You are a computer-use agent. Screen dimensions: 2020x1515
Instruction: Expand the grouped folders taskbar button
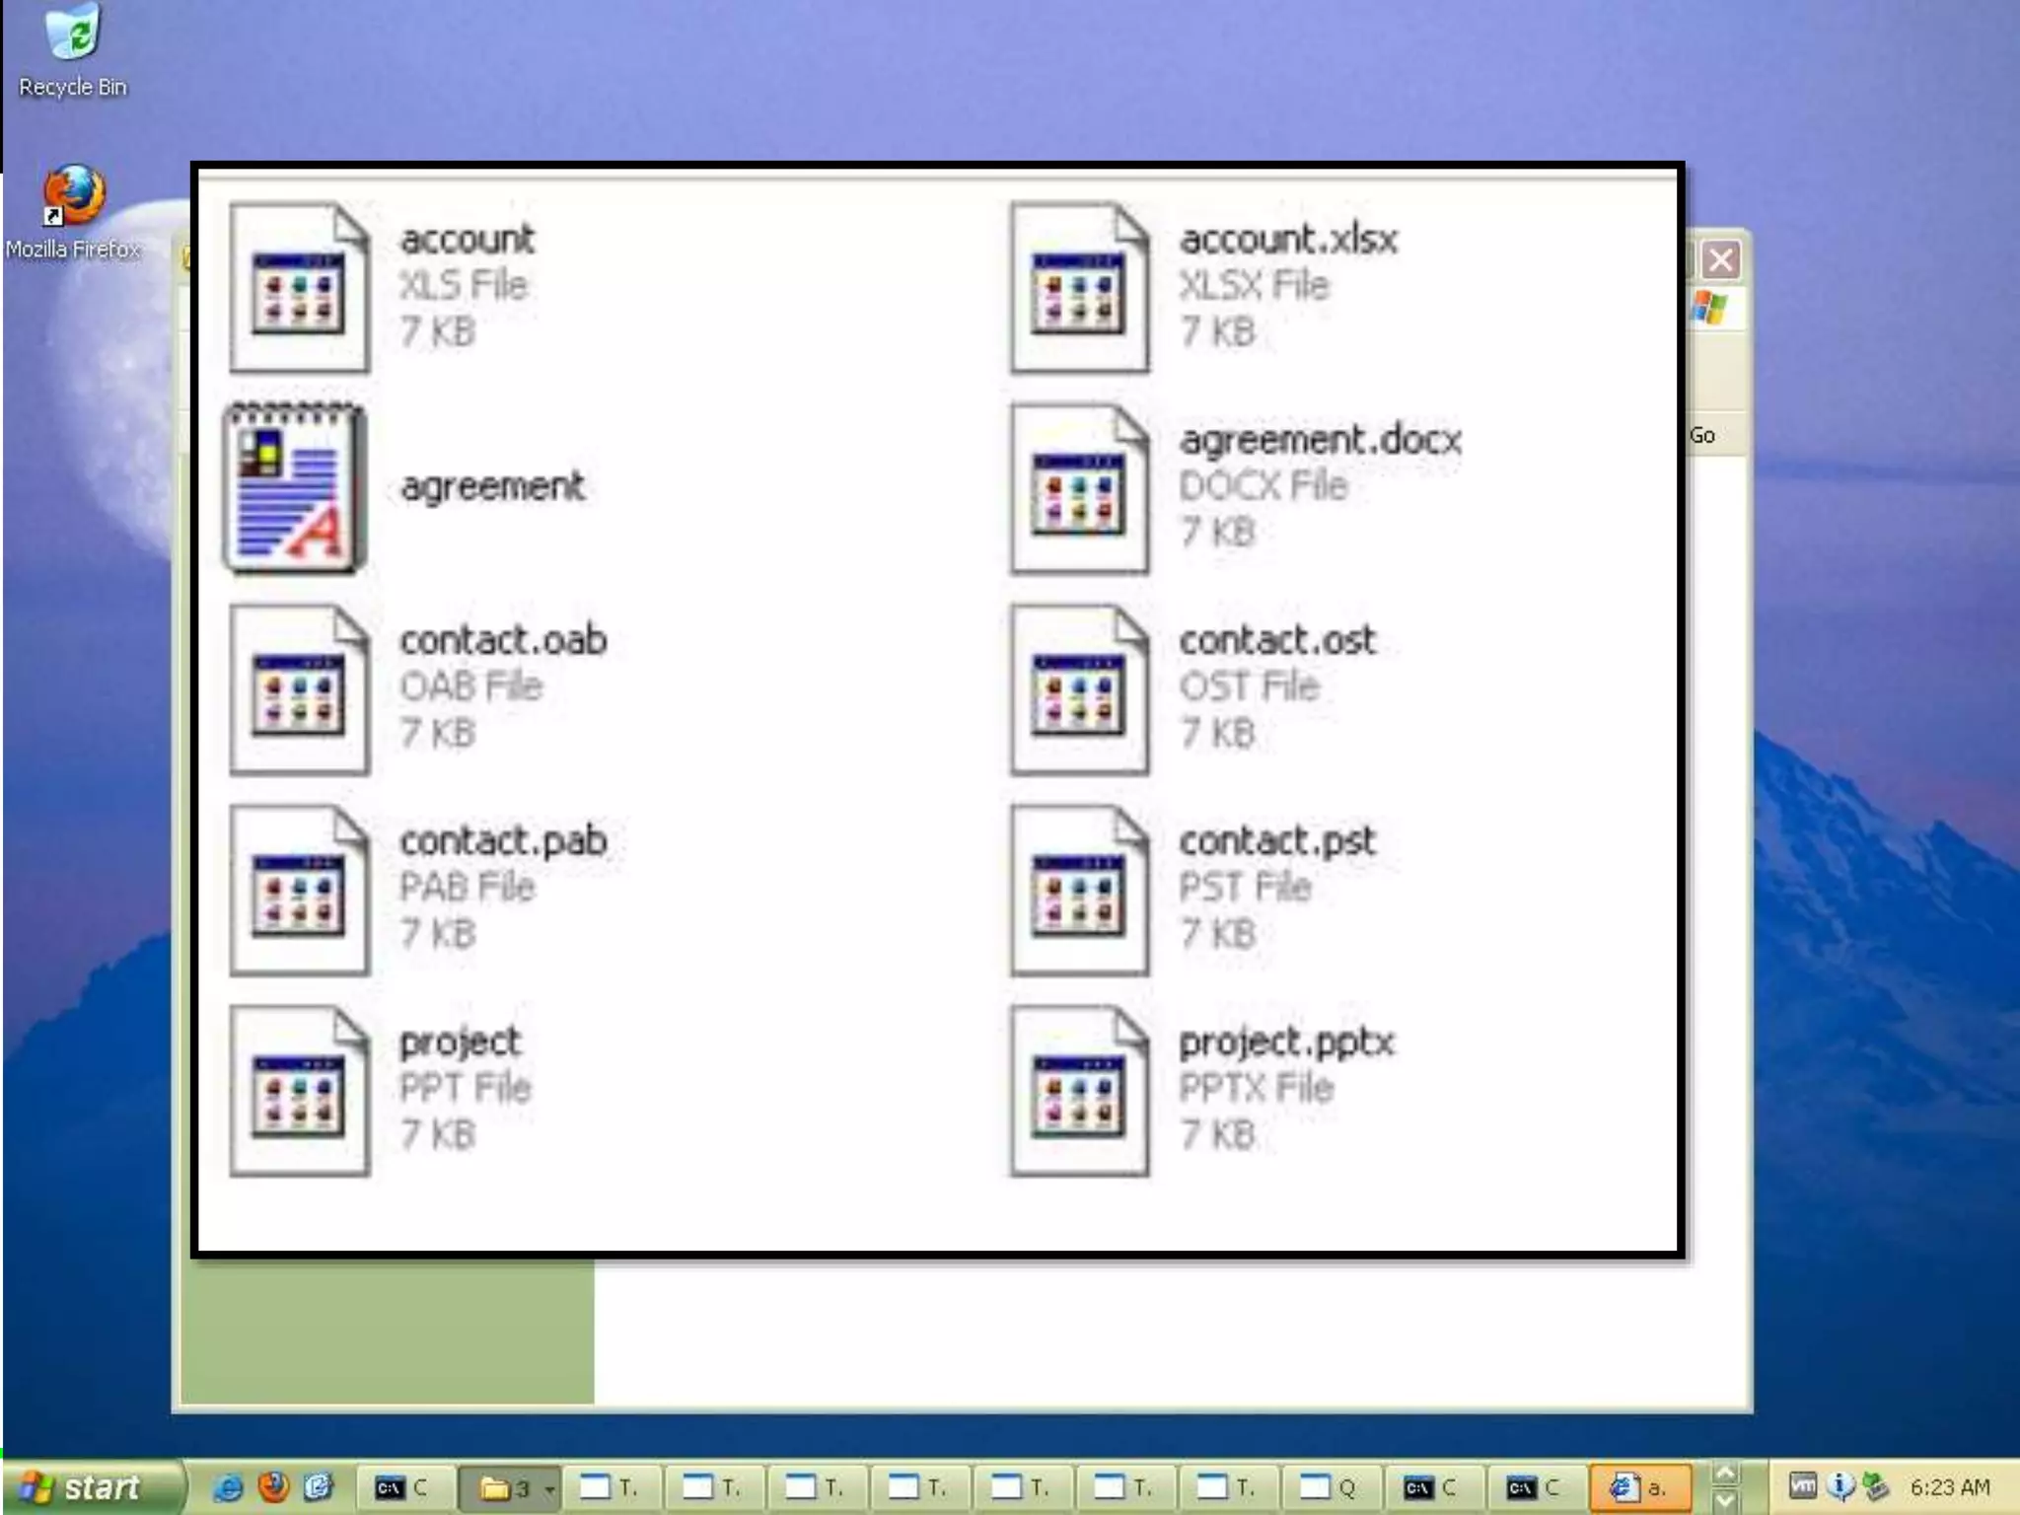tap(507, 1487)
